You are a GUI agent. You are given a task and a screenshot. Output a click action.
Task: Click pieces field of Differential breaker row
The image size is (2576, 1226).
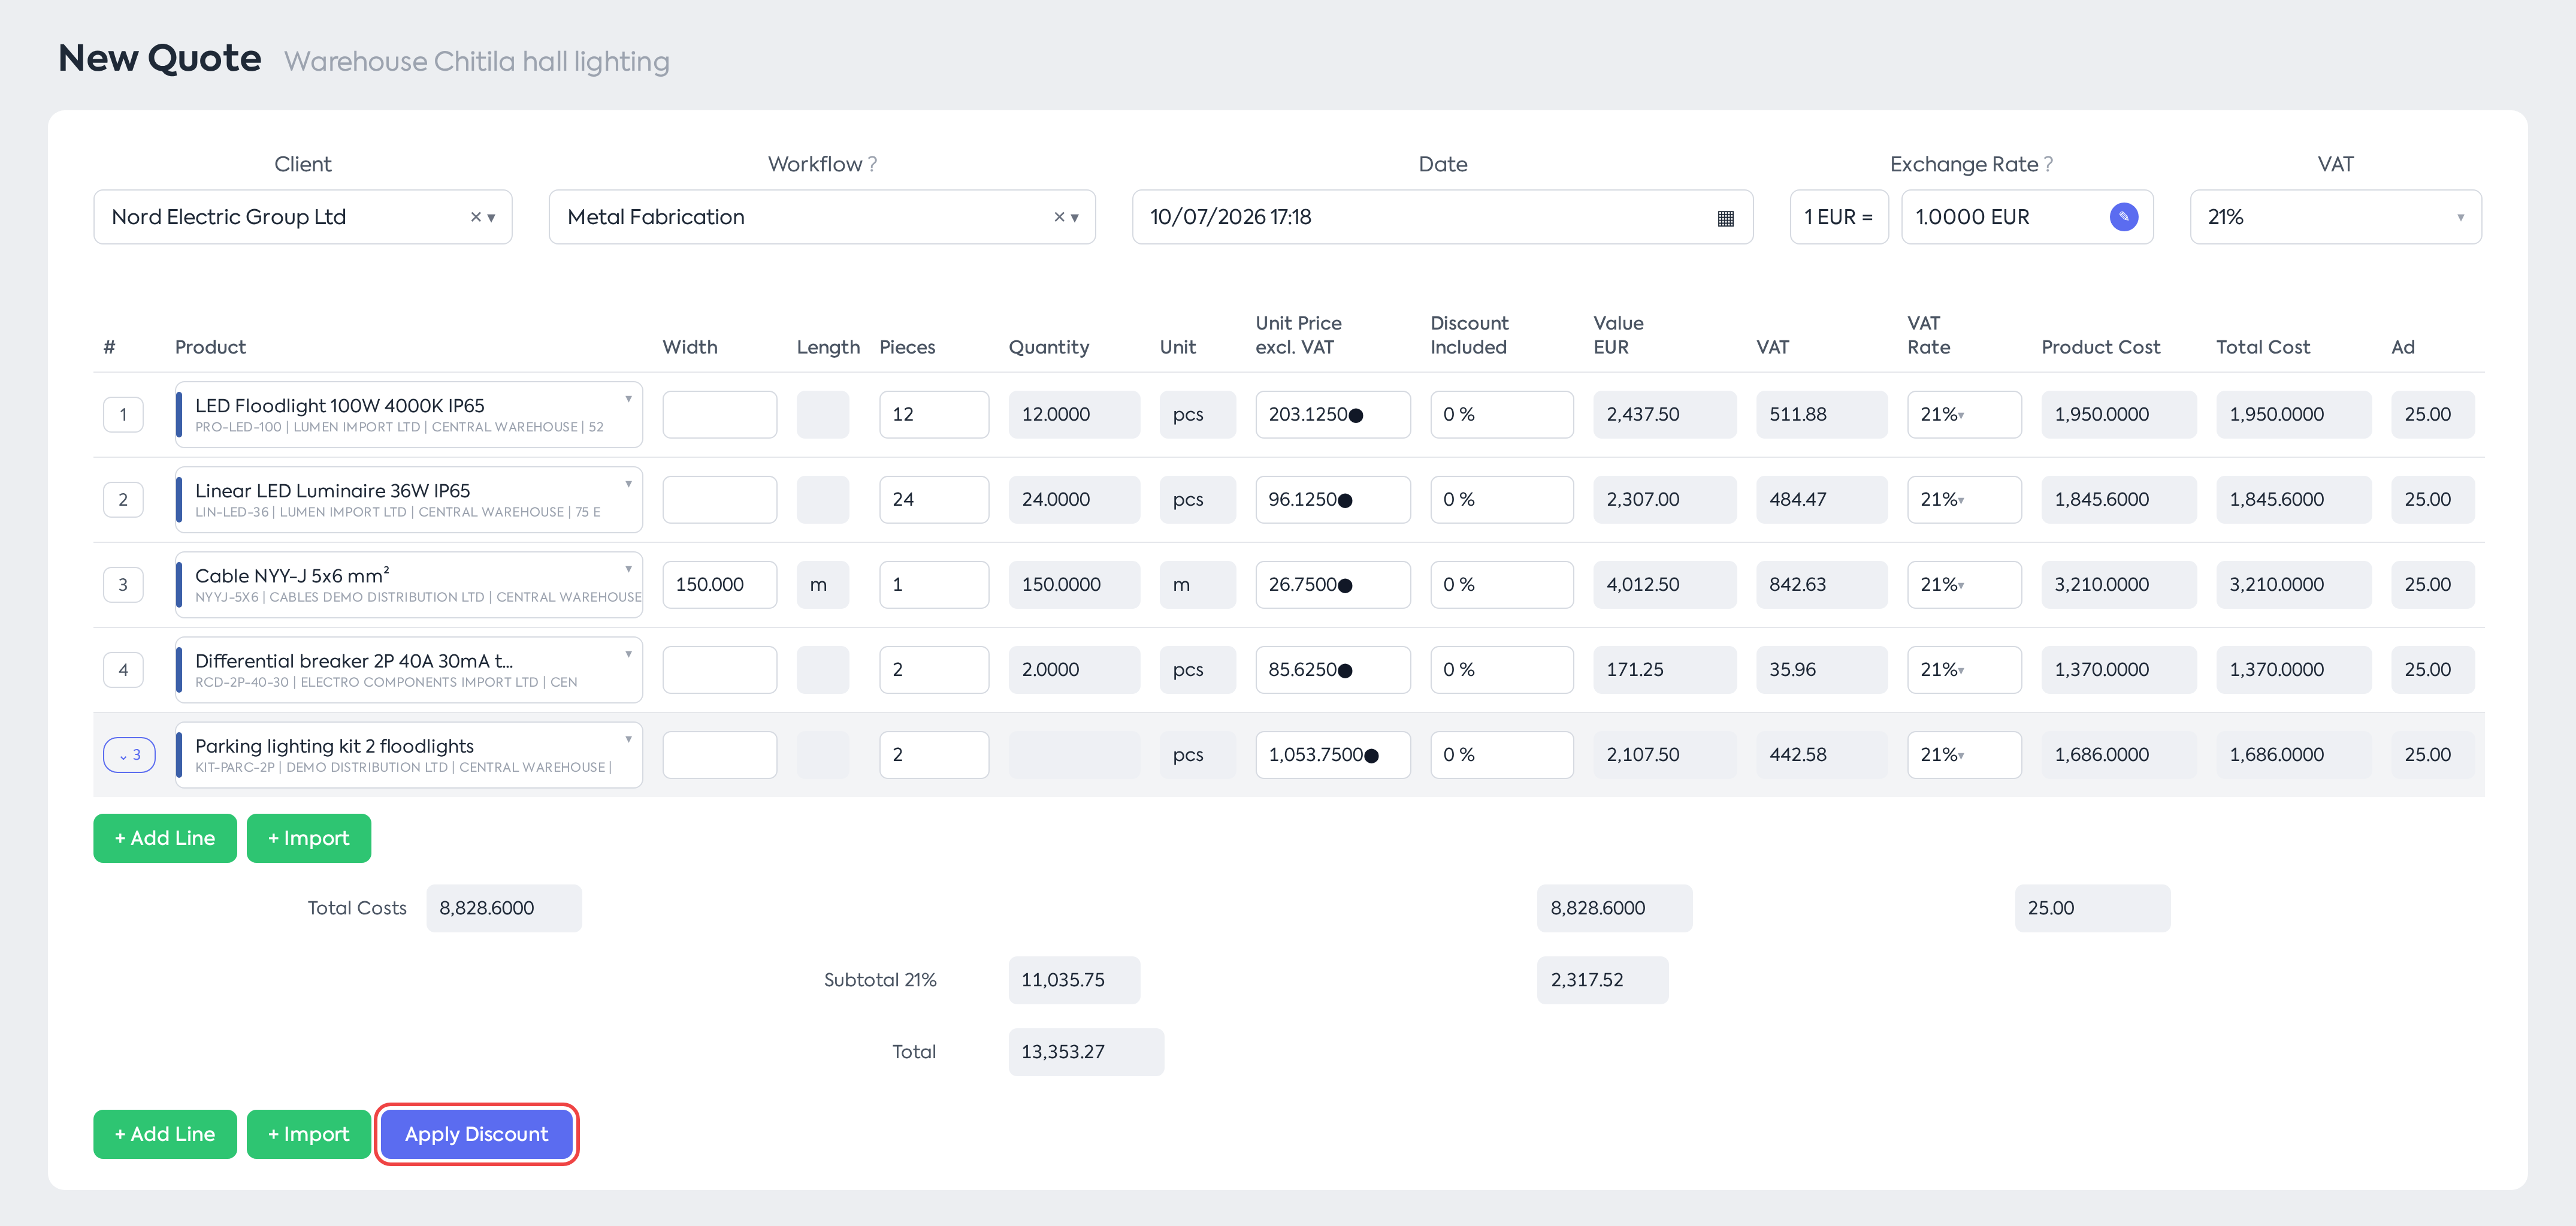pyautogui.click(x=933, y=669)
